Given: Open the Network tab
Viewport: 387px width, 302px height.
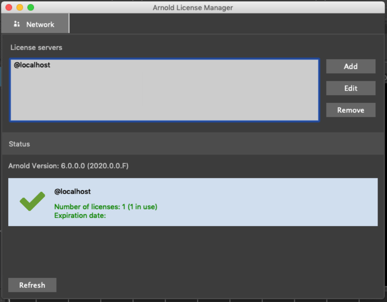Looking at the screenshot, I should pos(35,24).
